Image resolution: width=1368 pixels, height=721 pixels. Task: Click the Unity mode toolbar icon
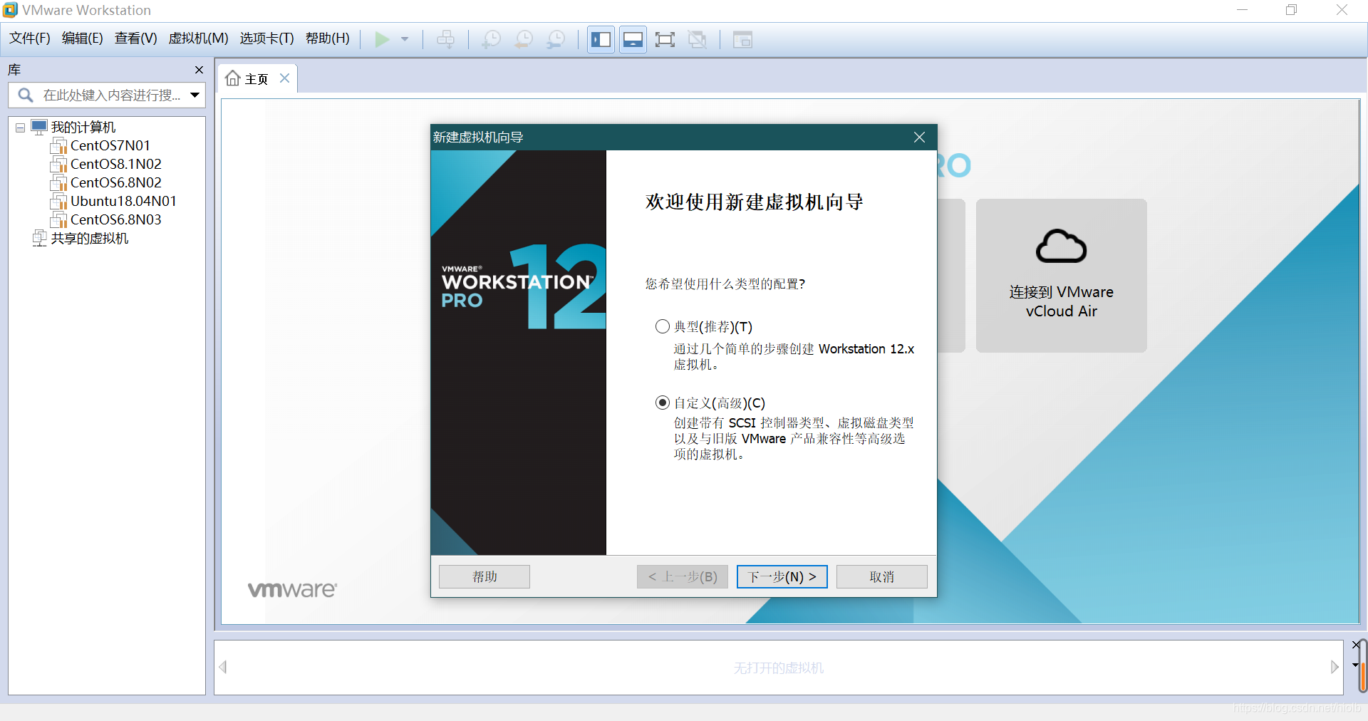pyautogui.click(x=697, y=39)
